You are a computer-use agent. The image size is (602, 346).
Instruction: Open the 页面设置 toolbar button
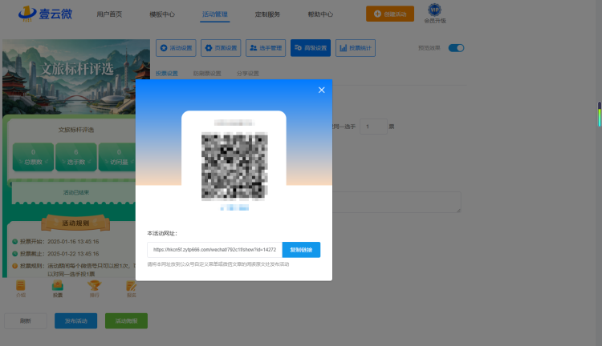221,48
